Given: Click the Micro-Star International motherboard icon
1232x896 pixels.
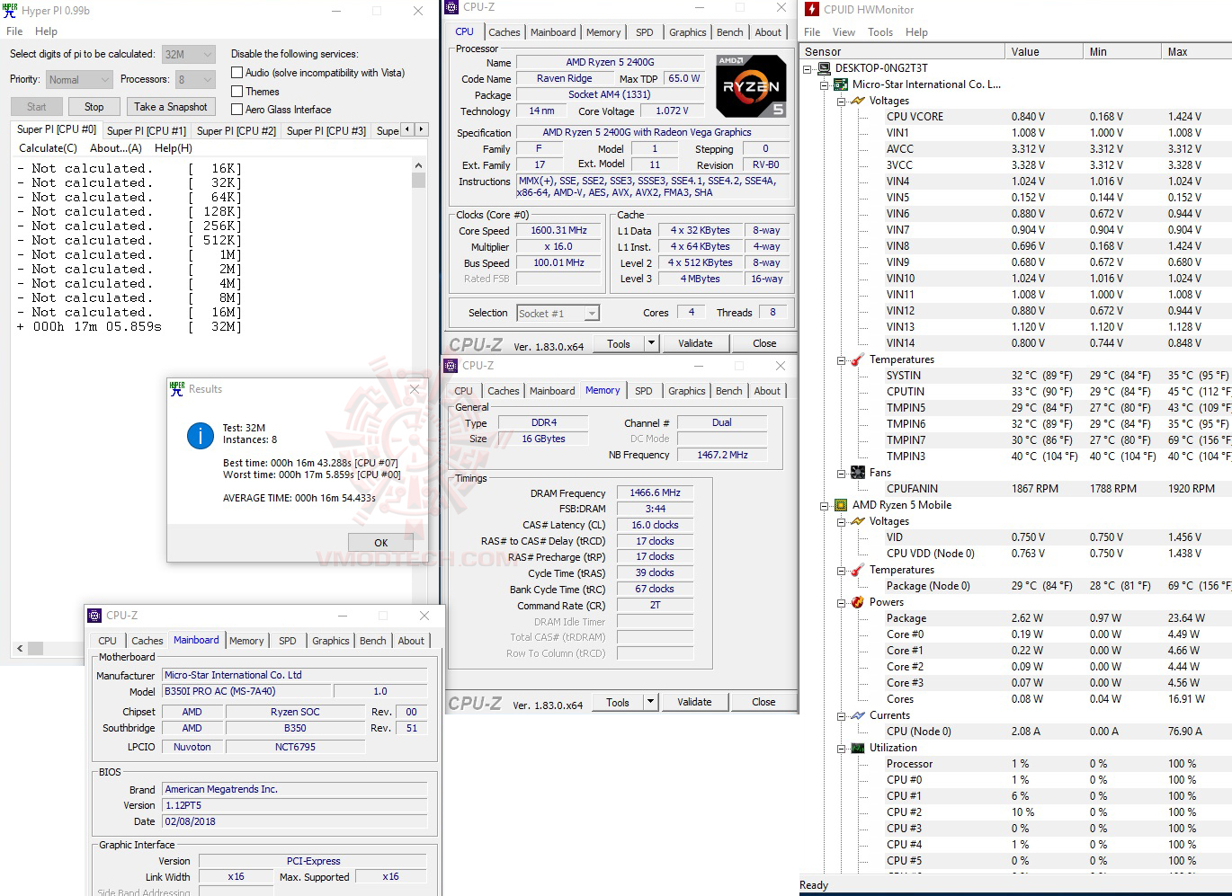Looking at the screenshot, I should [841, 84].
